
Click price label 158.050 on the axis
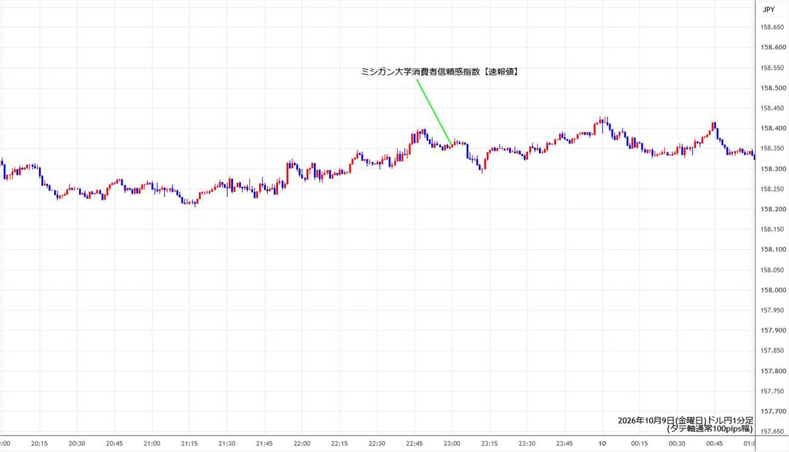click(x=772, y=270)
